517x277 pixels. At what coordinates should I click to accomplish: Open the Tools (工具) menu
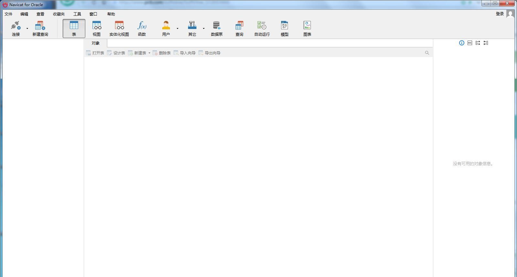click(77, 14)
